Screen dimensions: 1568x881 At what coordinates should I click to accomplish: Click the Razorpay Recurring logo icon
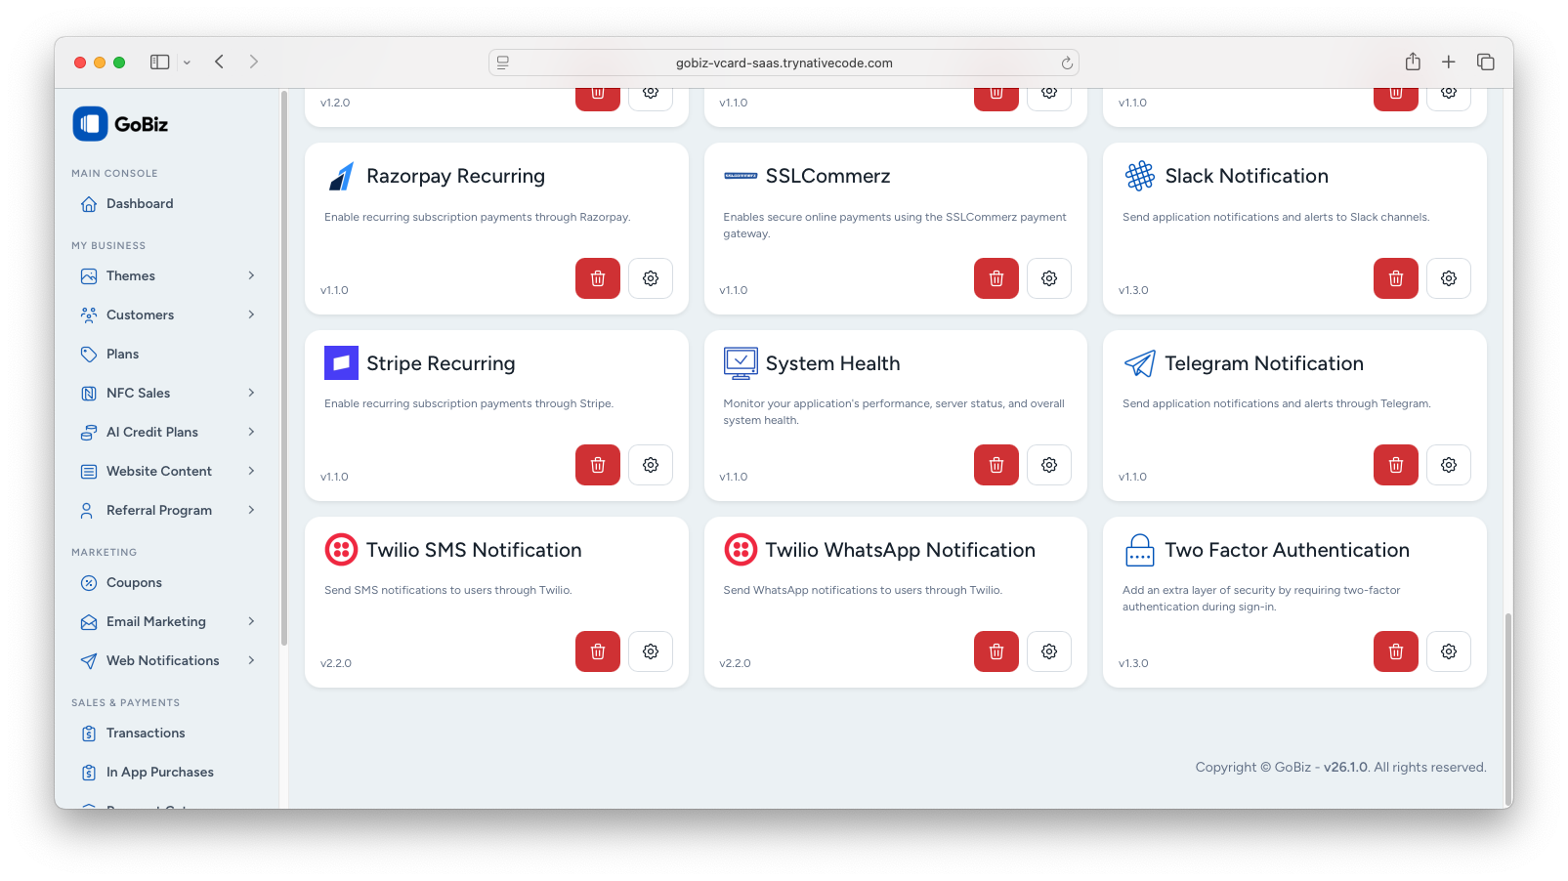[x=341, y=176]
